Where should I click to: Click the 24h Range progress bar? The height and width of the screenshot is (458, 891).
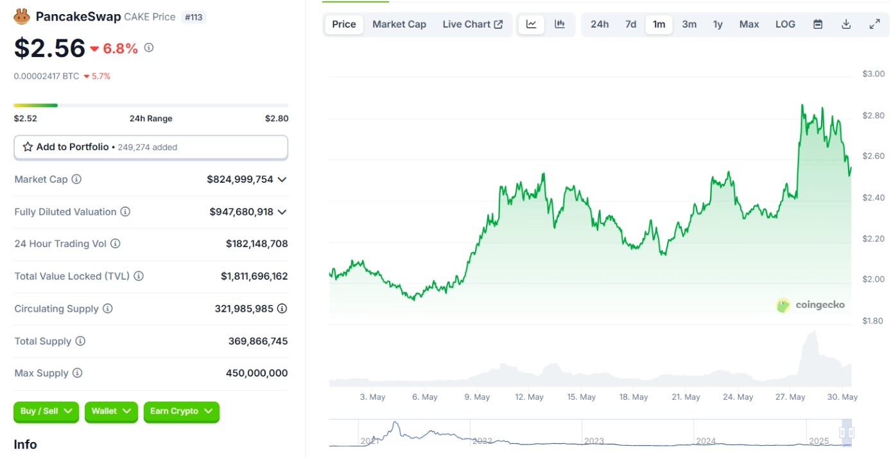[x=151, y=105]
